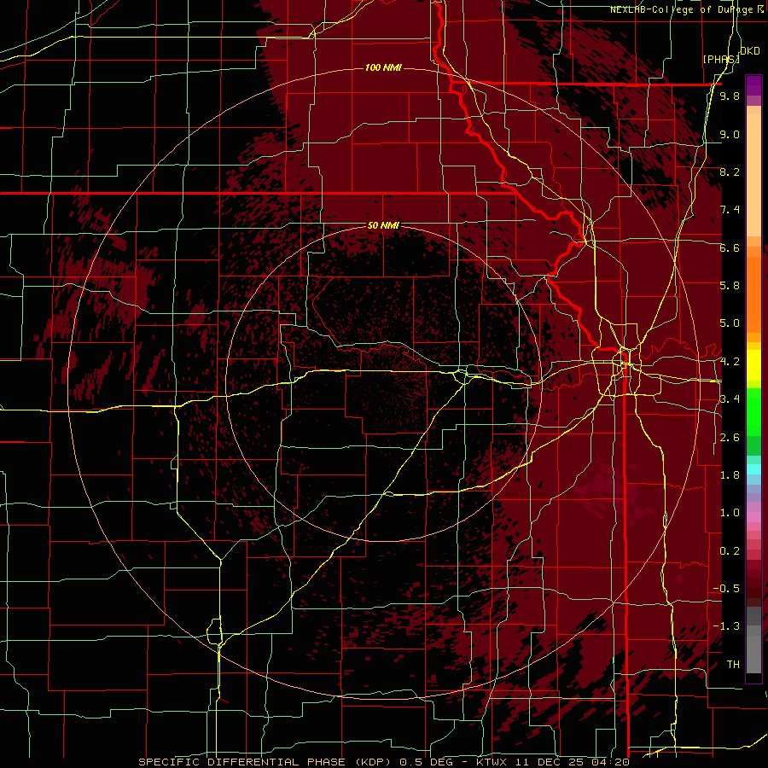Pick the gray segment at the color bar bottom
Viewport: 768px width, 768px height.
pos(753,651)
